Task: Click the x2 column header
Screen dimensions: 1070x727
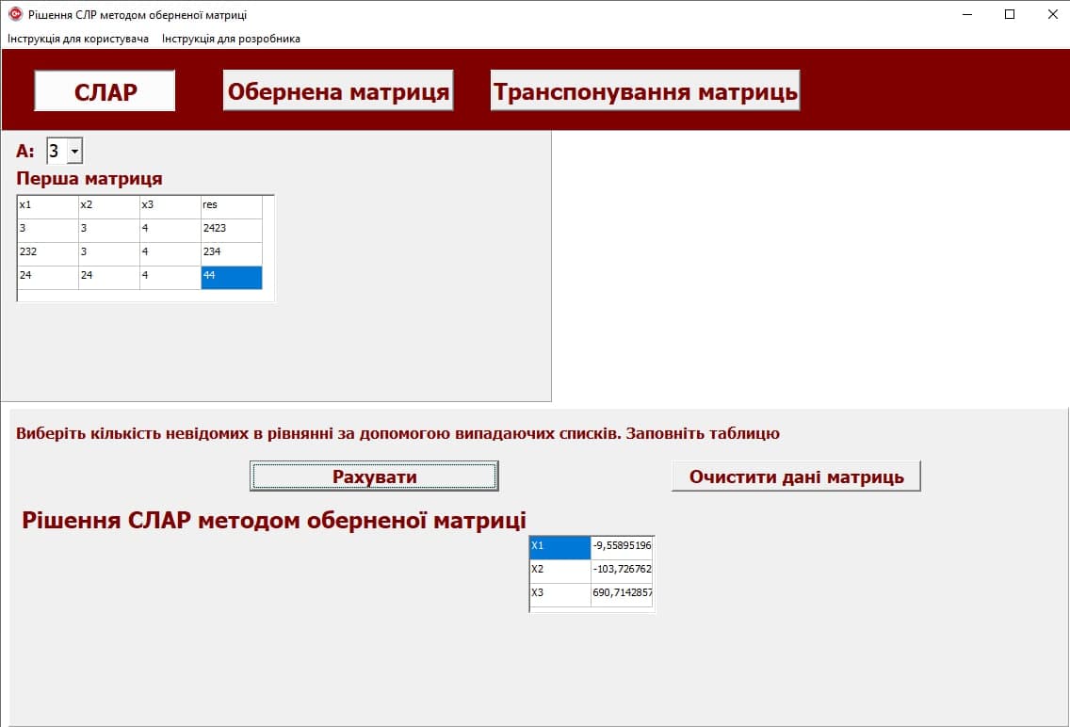Action: (x=109, y=206)
